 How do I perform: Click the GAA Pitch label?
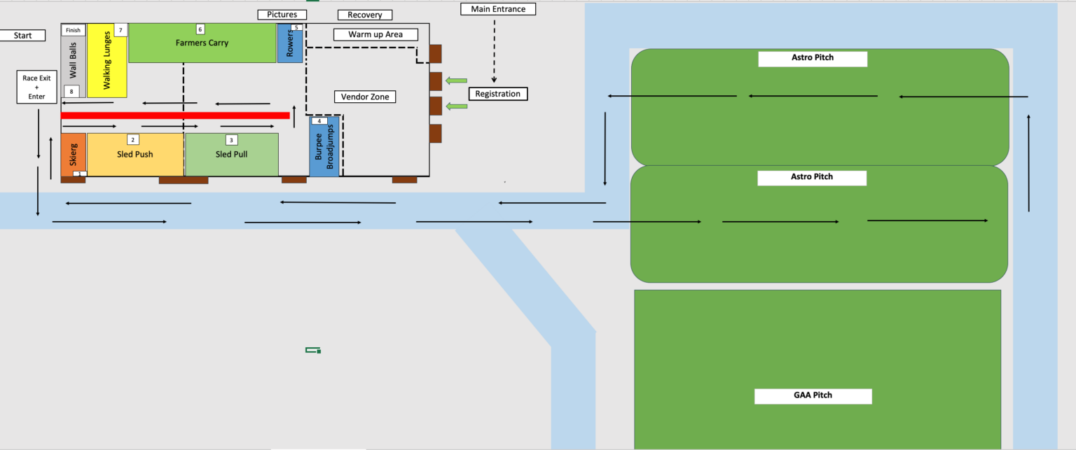812,395
